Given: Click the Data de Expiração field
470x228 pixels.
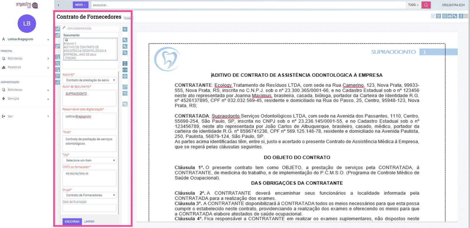Looking at the screenshot, I should pyautogui.click(x=89, y=208).
